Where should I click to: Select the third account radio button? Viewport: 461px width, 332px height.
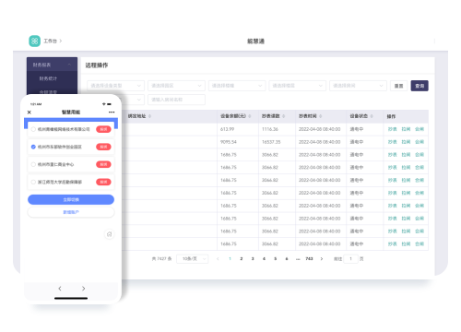pos(33,164)
